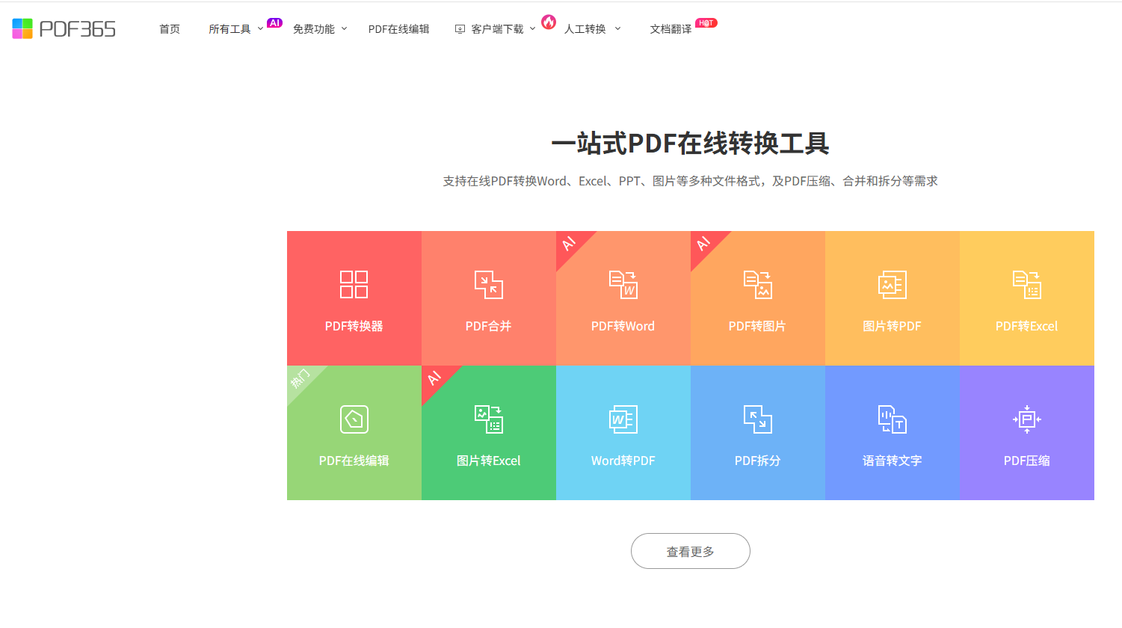Launch the PDF转Excel icon
1122x628 pixels.
click(1026, 285)
